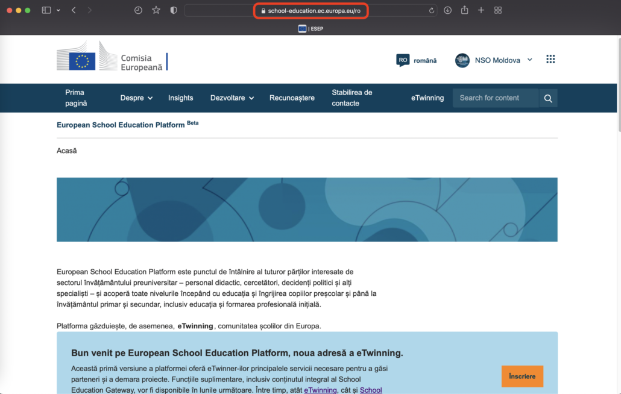Open Stabilirea de contacte menu item

point(352,98)
